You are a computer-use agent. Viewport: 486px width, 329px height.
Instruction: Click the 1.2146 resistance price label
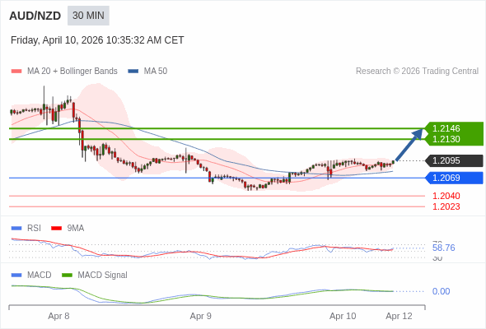point(446,128)
